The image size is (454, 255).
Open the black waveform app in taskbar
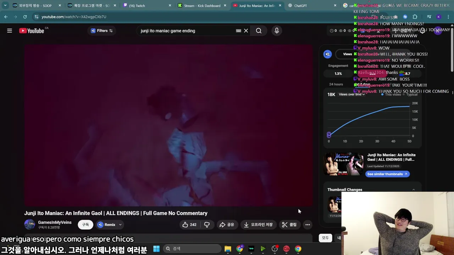tap(251, 249)
